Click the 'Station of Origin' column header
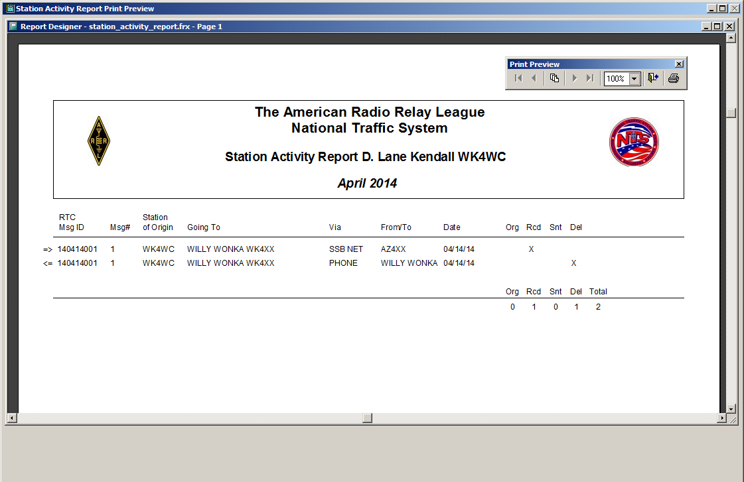 coord(157,222)
